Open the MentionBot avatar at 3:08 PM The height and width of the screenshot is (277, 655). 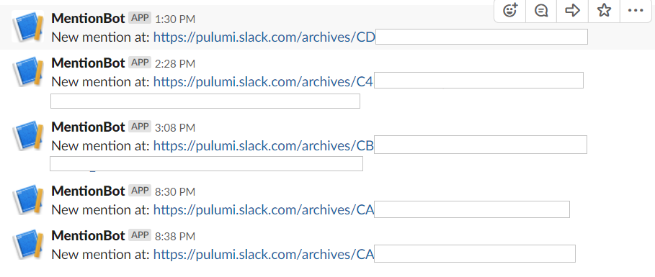click(x=27, y=135)
